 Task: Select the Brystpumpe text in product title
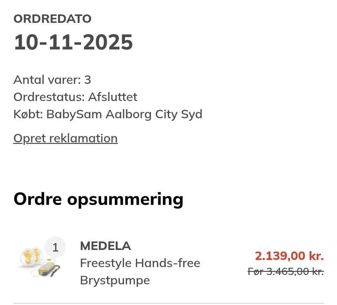coord(114,280)
